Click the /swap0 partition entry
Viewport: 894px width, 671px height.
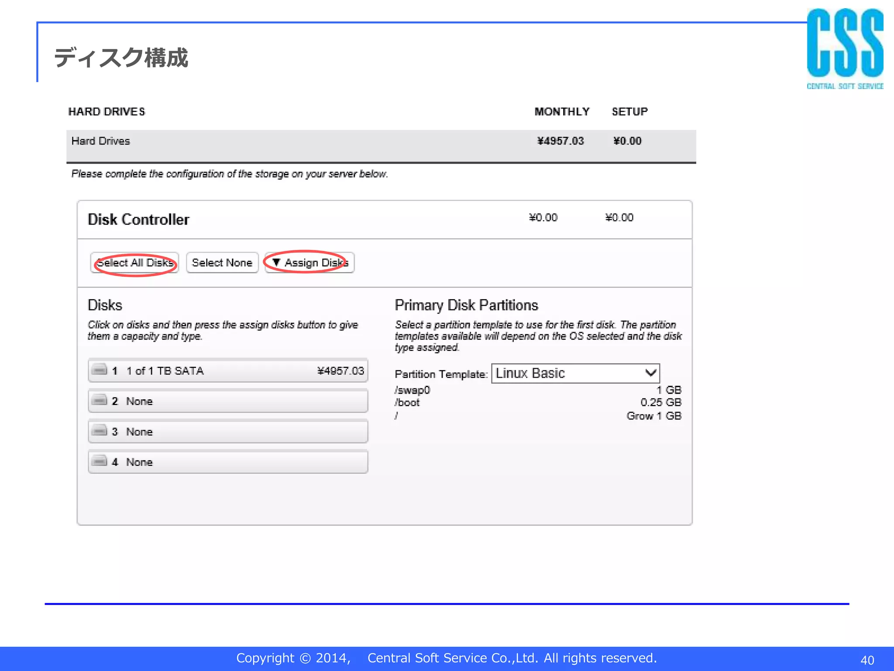point(413,390)
